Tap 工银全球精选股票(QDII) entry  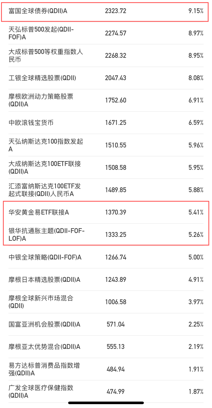106,78
